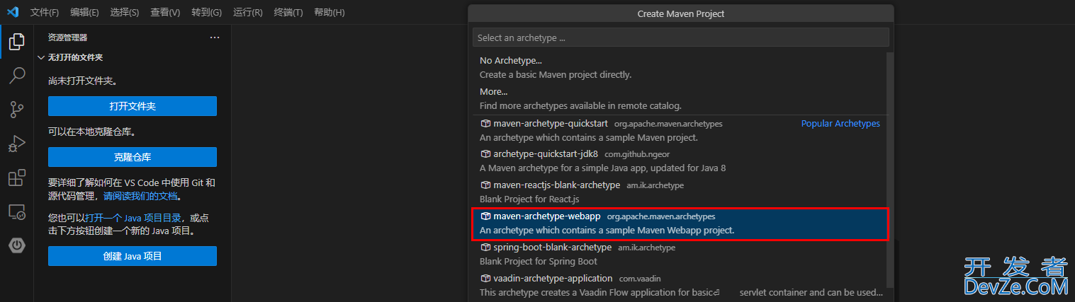This screenshot has width=1075, height=302.
Task: Click the VS Code logo icon
Action: (13, 12)
